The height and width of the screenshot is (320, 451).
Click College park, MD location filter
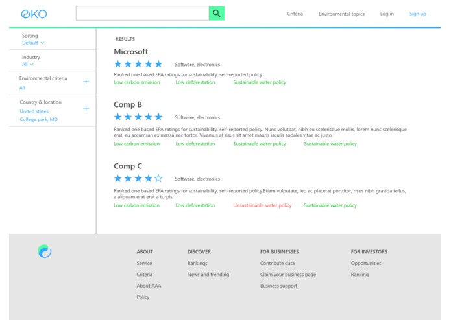(38, 119)
